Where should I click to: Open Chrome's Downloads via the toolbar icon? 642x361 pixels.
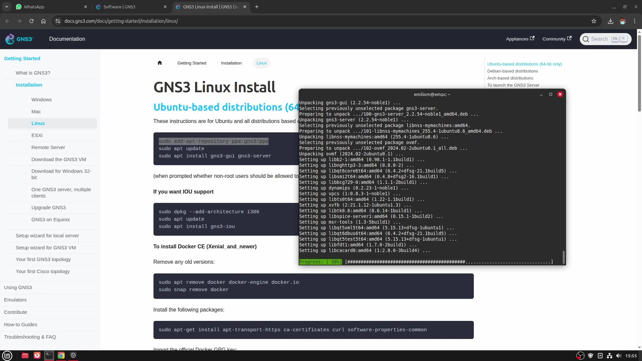click(610, 21)
